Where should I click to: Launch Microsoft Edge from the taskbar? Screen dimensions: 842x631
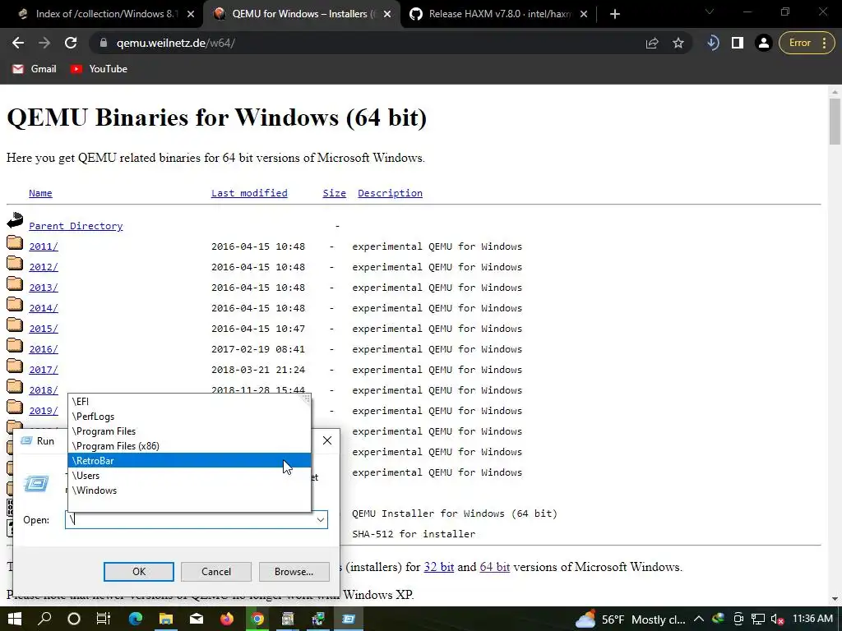(x=136, y=619)
